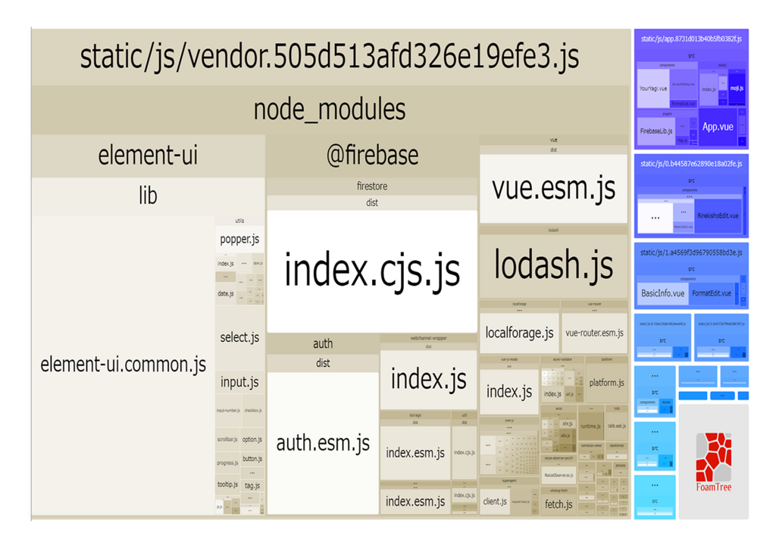Select the FormatList.vue cell
Image resolution: width=776 pixels, height=548 pixels.
[x=684, y=104]
